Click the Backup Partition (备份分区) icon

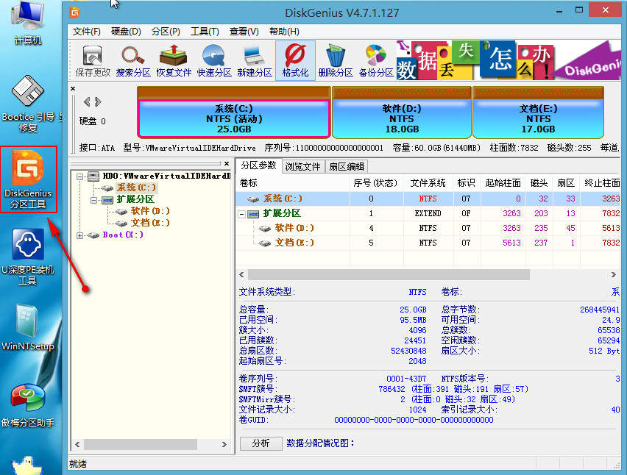point(376,60)
